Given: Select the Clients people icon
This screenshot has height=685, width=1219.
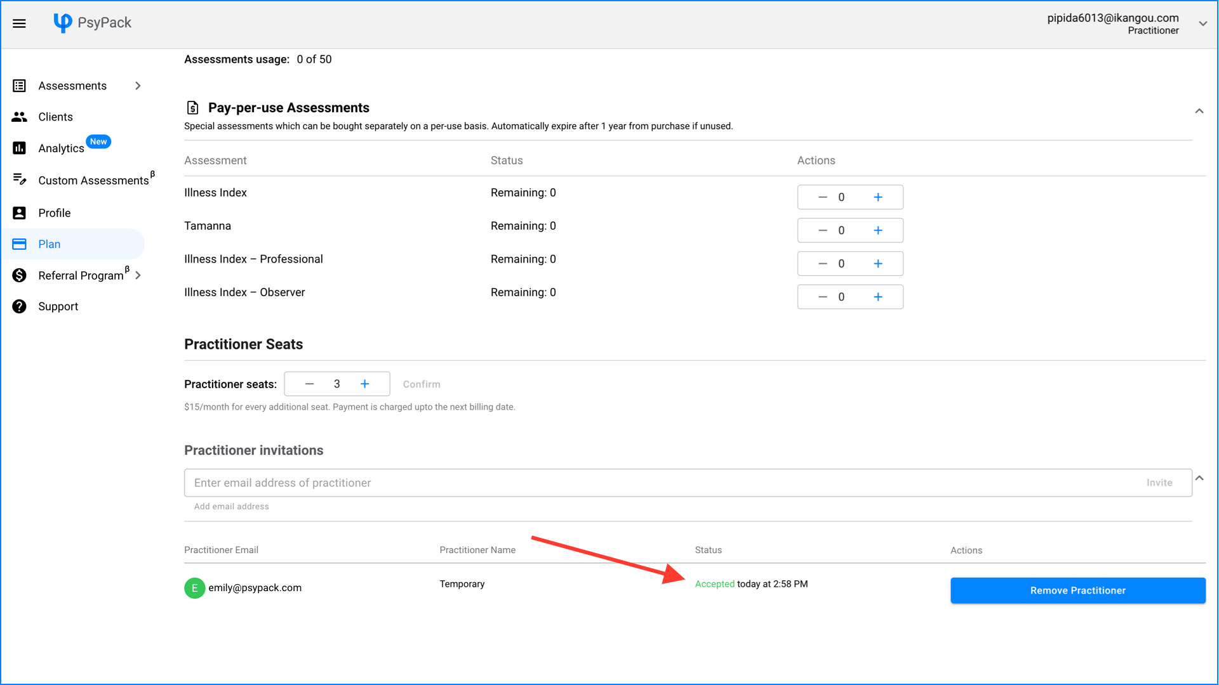Looking at the screenshot, I should 19,117.
